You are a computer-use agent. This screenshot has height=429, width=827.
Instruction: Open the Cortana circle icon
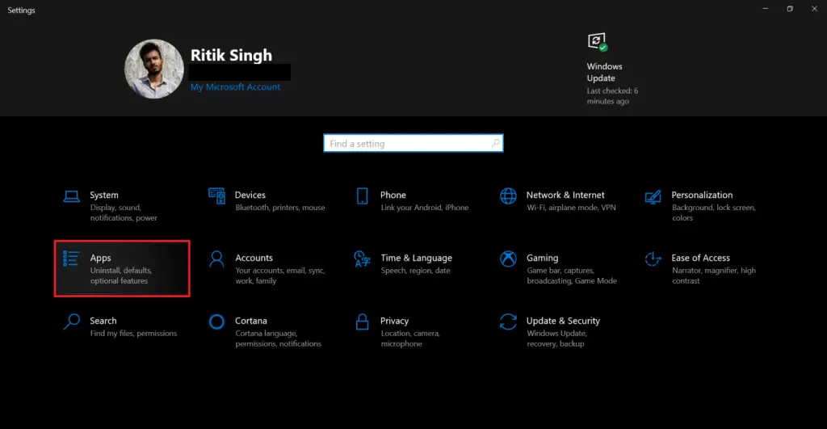(216, 322)
